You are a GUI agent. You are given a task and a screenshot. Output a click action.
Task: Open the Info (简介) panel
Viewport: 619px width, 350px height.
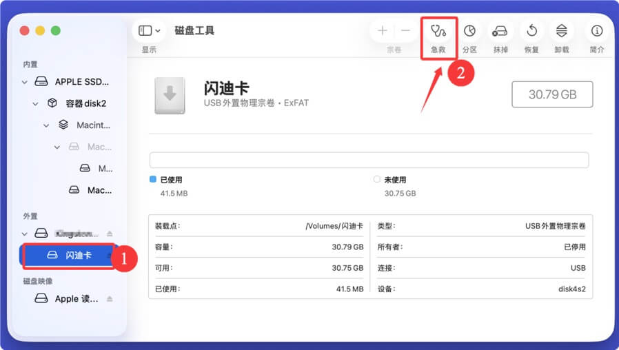596,31
